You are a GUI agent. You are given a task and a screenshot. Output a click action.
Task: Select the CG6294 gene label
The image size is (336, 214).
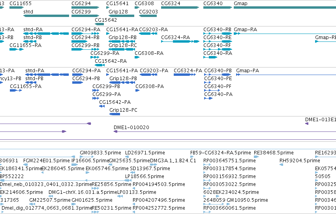point(81,4)
